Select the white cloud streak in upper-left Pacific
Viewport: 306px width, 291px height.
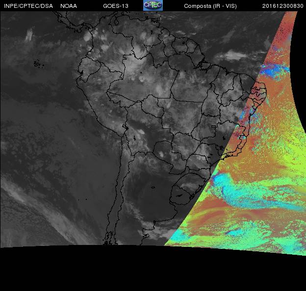29,34
